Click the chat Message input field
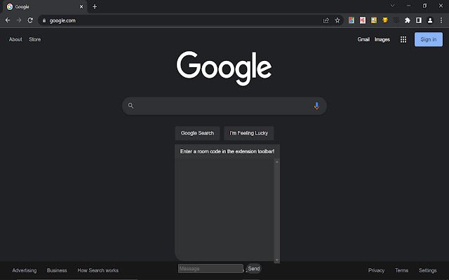Image resolution: width=449 pixels, height=280 pixels. [x=210, y=269]
